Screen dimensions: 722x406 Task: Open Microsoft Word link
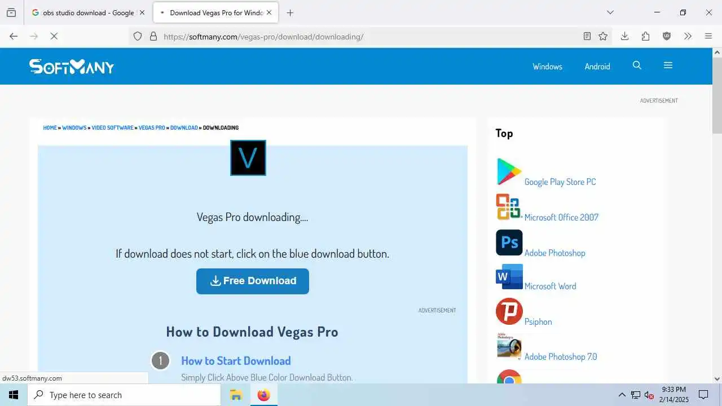[551, 286]
